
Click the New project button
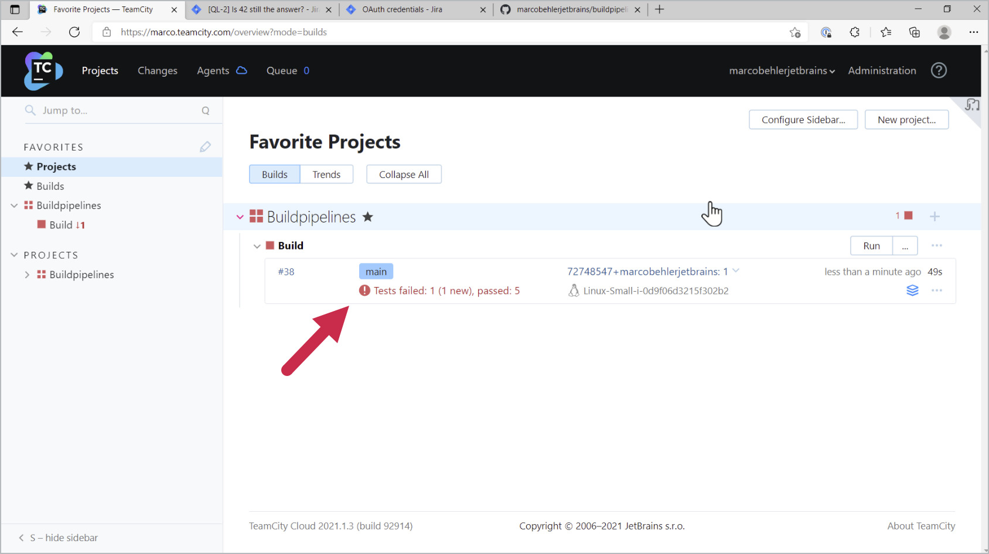[906, 119]
